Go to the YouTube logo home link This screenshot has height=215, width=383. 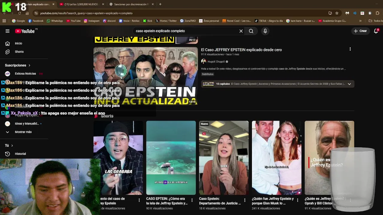[x=25, y=31]
